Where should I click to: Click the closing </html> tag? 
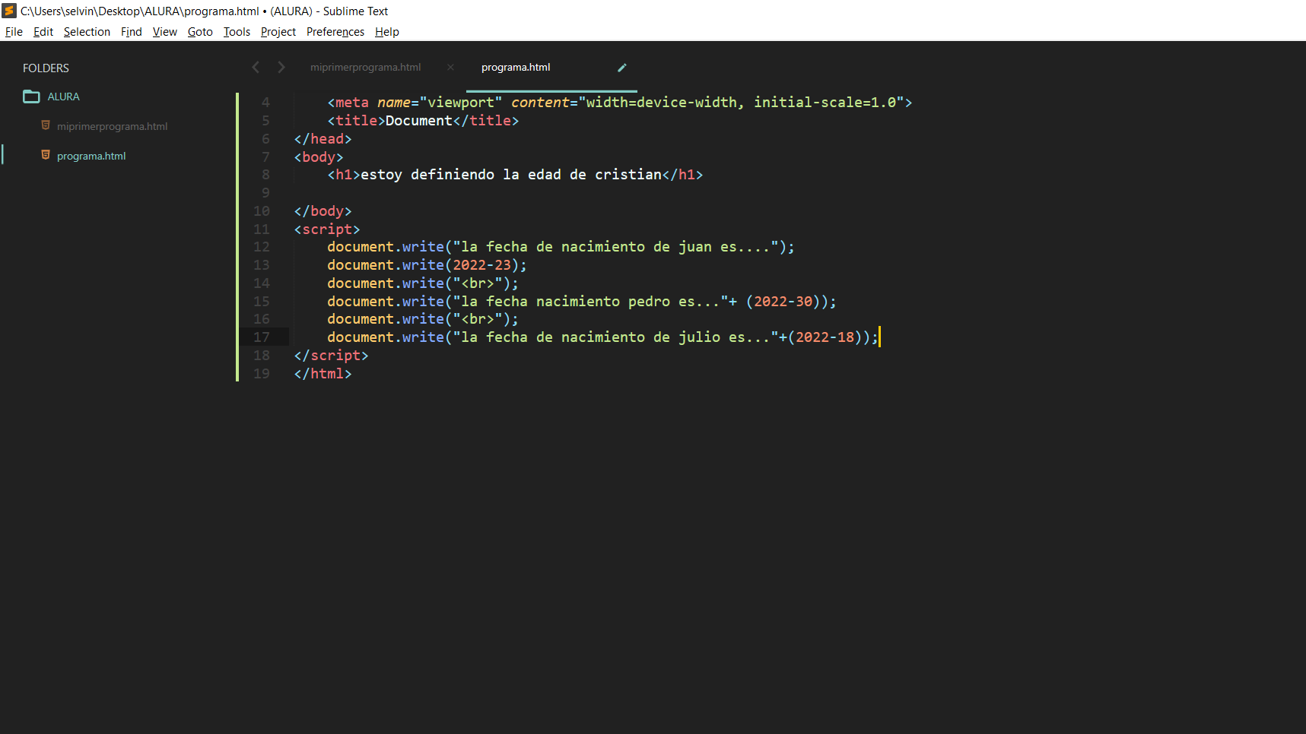pos(323,374)
